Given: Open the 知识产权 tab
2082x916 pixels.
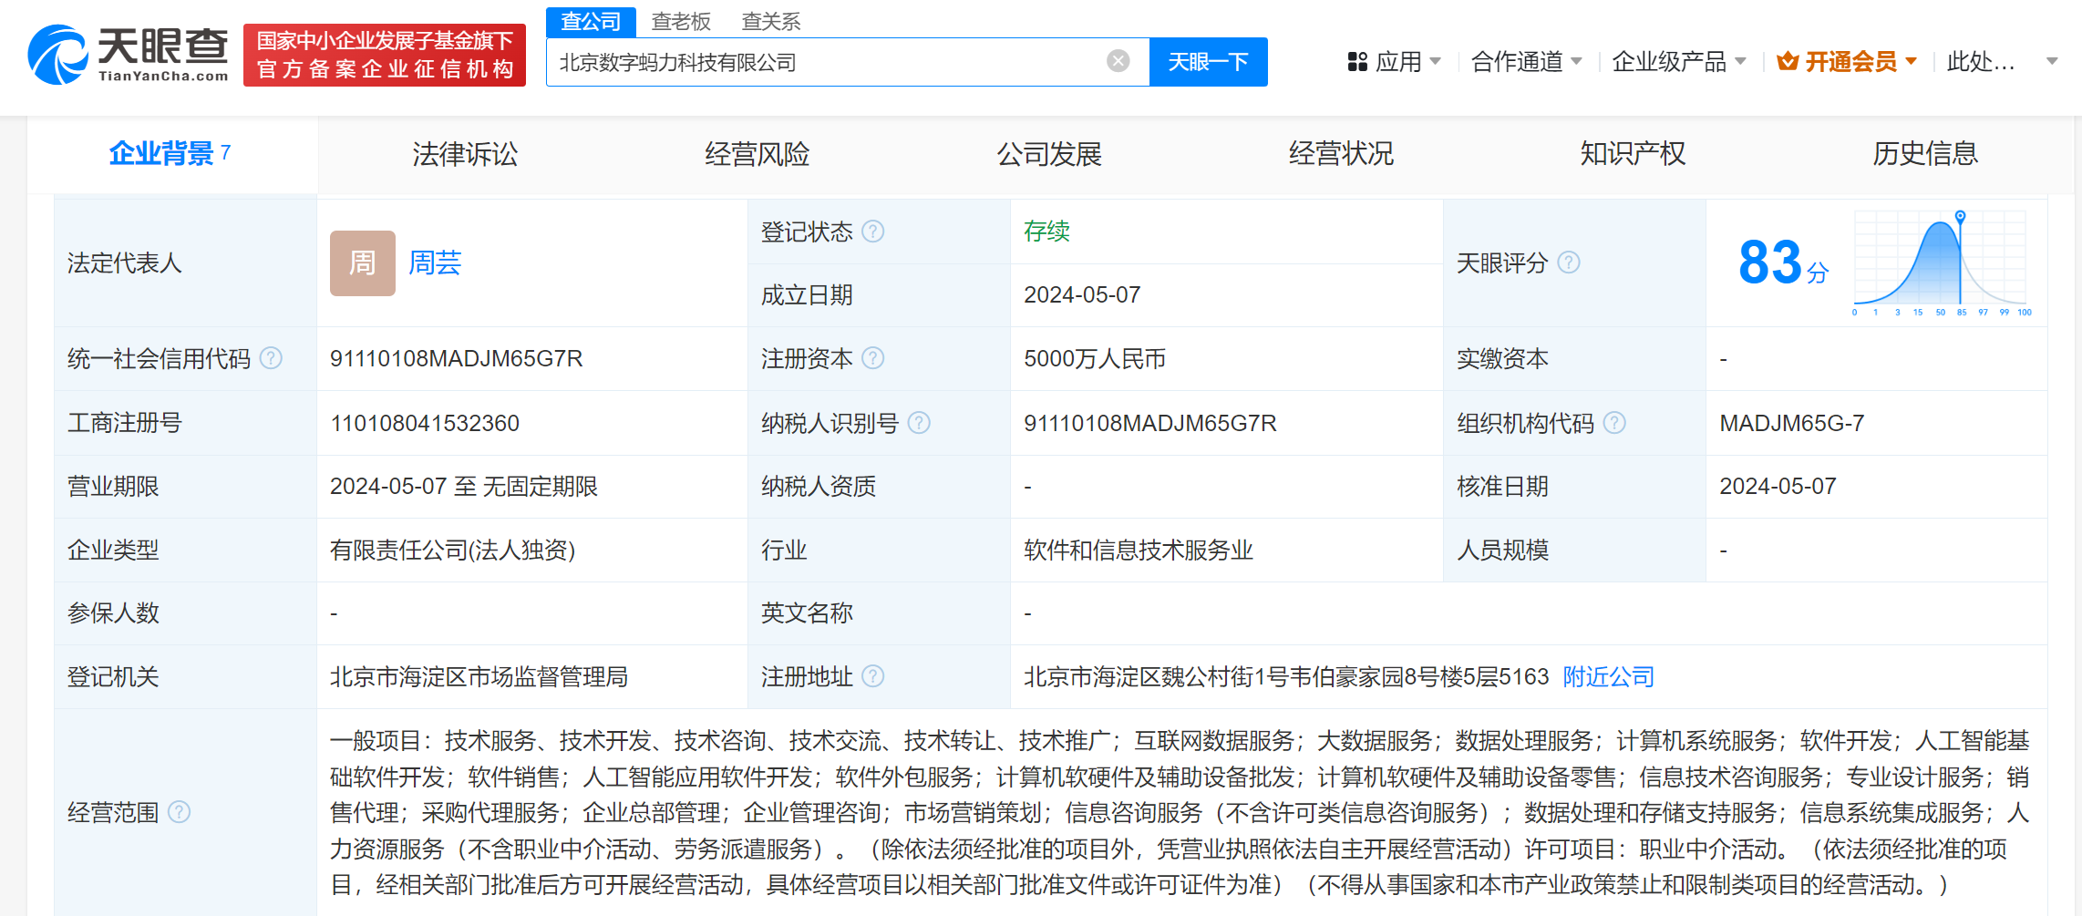Looking at the screenshot, I should (x=1632, y=154).
